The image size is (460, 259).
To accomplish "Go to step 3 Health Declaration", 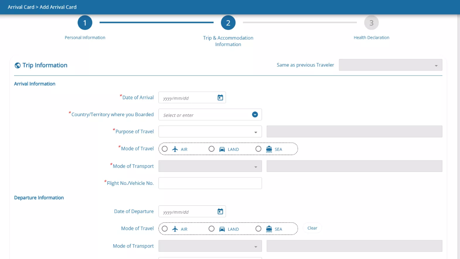I will point(371,23).
